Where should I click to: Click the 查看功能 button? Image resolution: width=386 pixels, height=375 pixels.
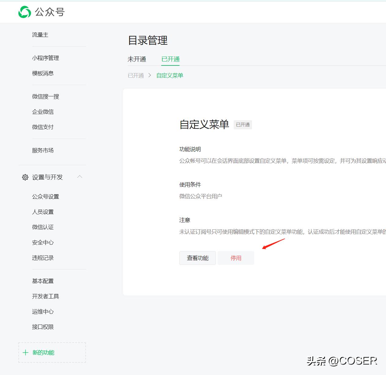click(197, 258)
